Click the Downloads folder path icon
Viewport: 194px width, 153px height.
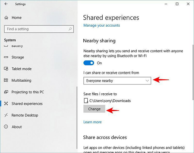[86, 101]
